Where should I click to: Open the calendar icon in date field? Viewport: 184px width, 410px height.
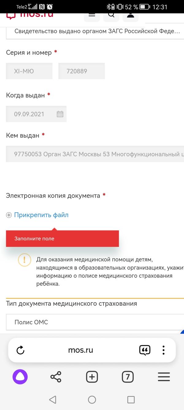pyautogui.click(x=60, y=114)
